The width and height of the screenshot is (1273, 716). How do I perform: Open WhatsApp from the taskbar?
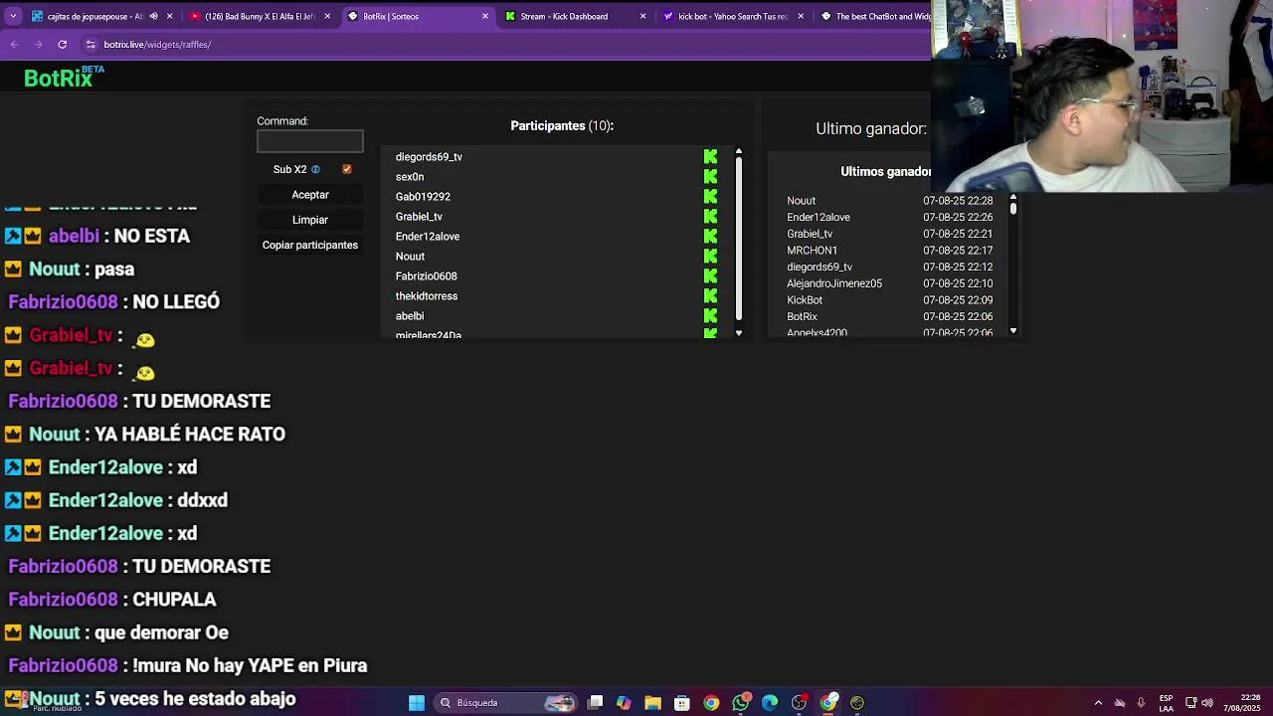pos(741,703)
